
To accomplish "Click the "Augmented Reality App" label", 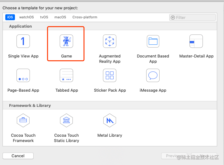I will pos(110,59).
